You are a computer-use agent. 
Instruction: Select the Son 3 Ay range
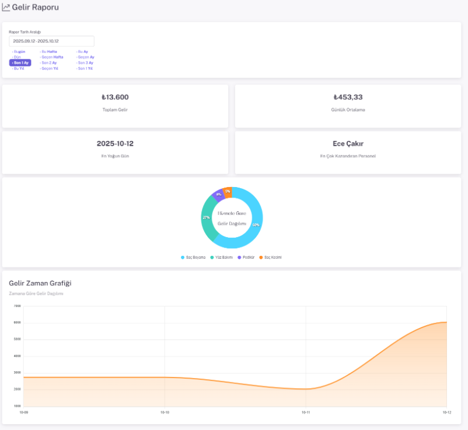tap(85, 63)
